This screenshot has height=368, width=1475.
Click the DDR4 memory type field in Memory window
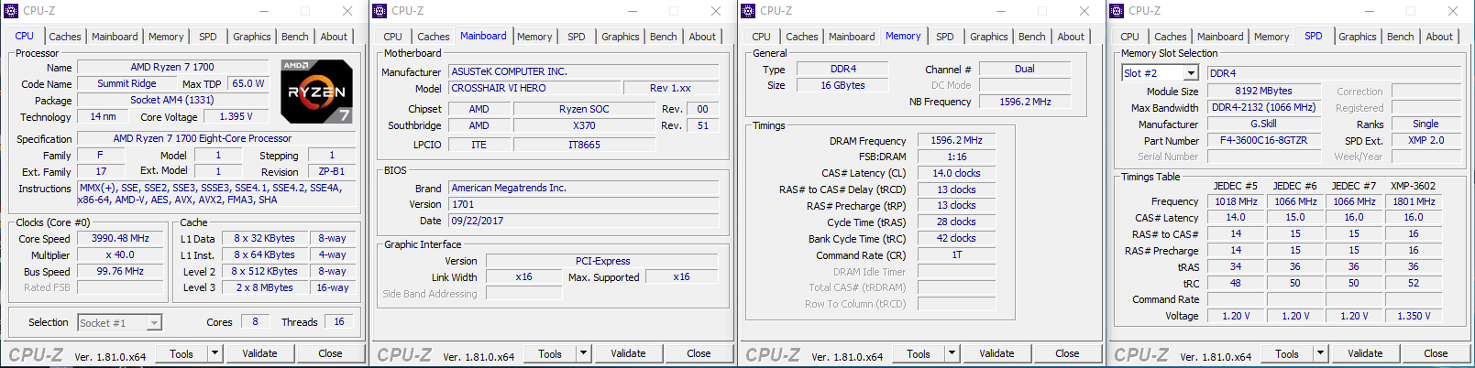click(x=843, y=69)
